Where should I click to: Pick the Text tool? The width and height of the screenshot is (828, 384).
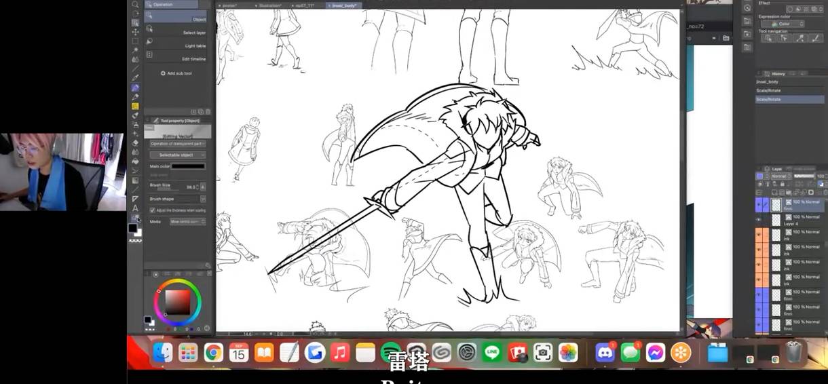click(135, 208)
